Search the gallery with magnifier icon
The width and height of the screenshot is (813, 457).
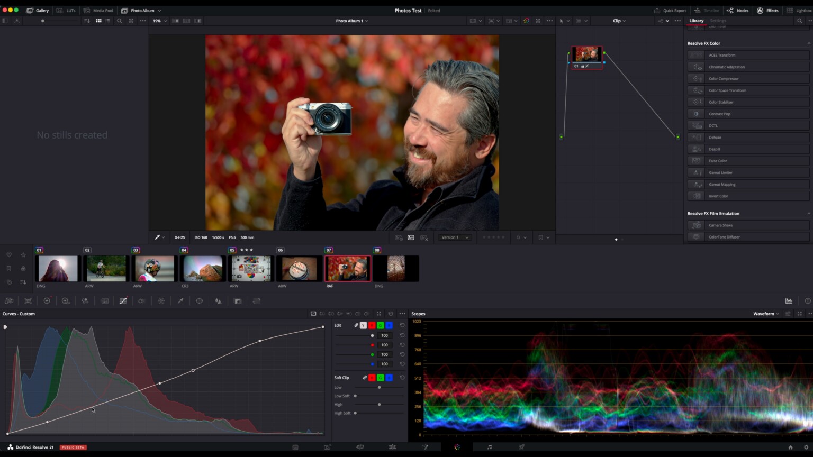119,21
